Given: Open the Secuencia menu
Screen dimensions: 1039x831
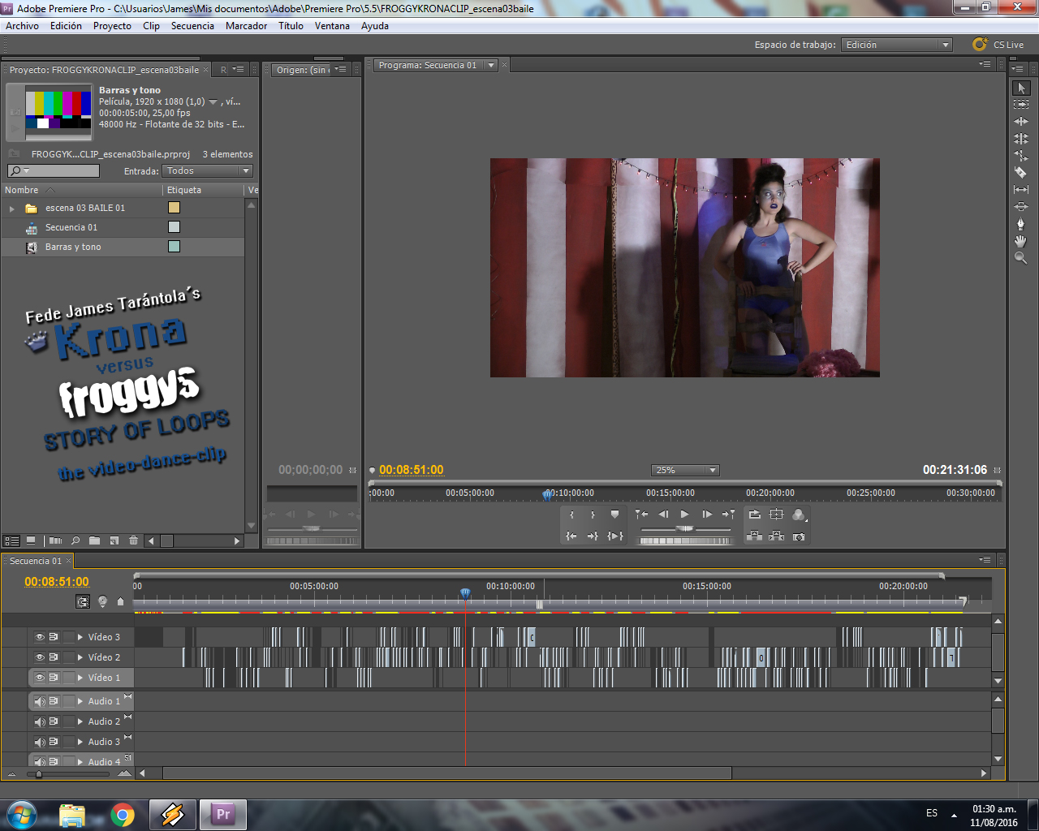Looking at the screenshot, I should click(192, 26).
